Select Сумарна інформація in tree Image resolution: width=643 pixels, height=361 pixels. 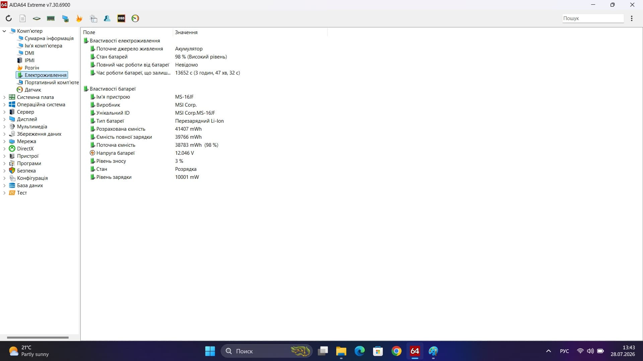coord(49,38)
